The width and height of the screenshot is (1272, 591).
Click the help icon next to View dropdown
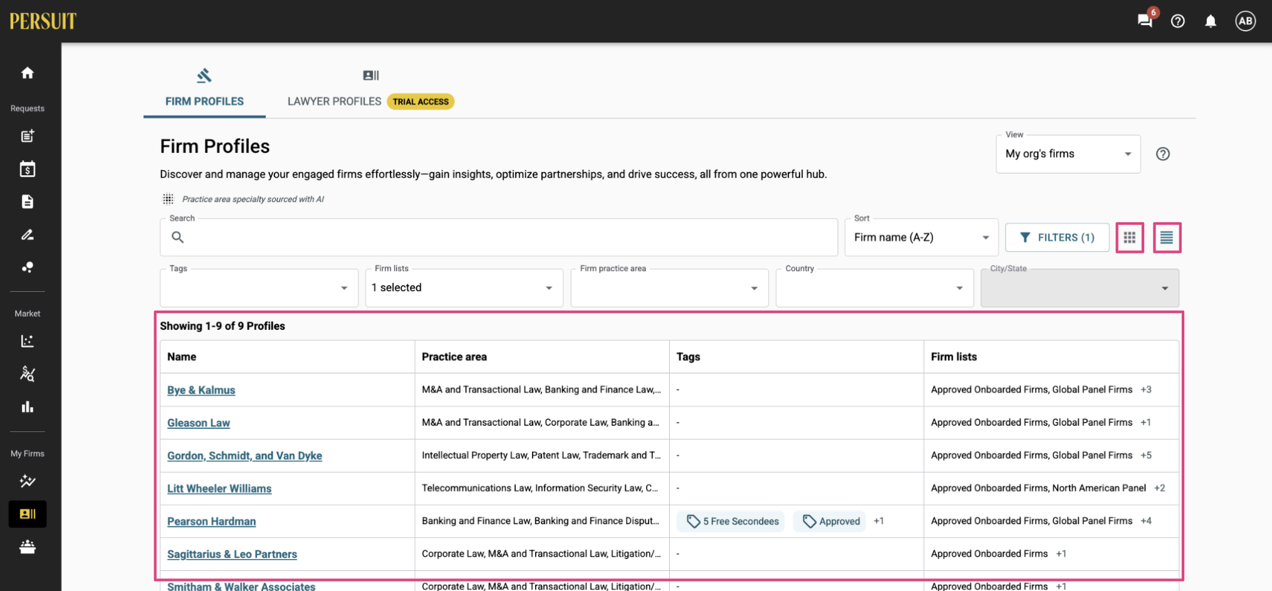click(x=1163, y=154)
